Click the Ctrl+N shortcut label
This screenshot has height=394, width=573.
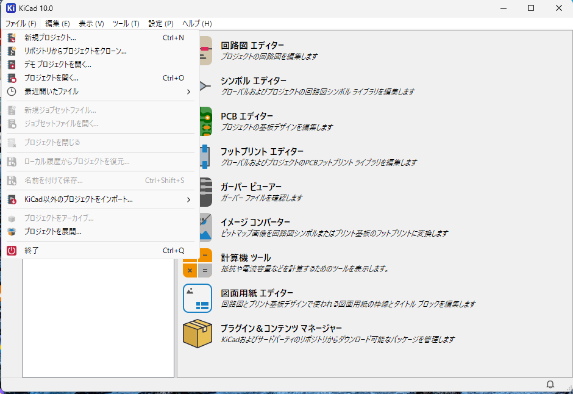point(173,38)
